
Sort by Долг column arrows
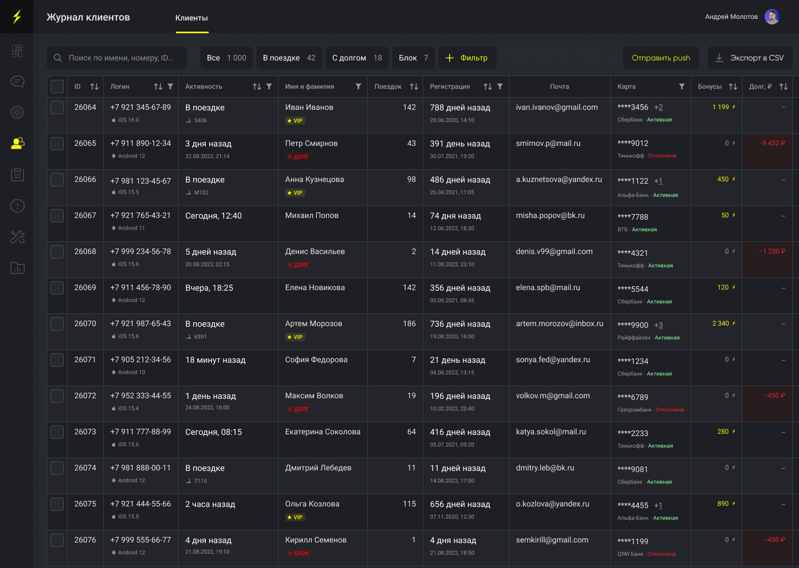pos(783,87)
